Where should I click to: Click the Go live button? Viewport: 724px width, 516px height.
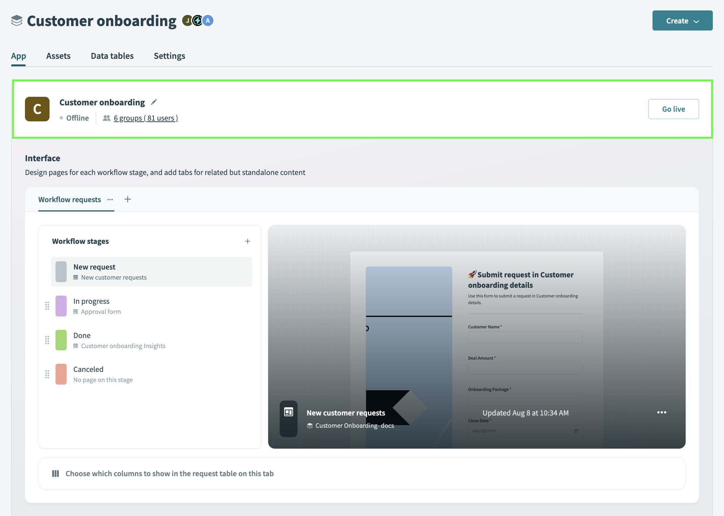point(673,109)
